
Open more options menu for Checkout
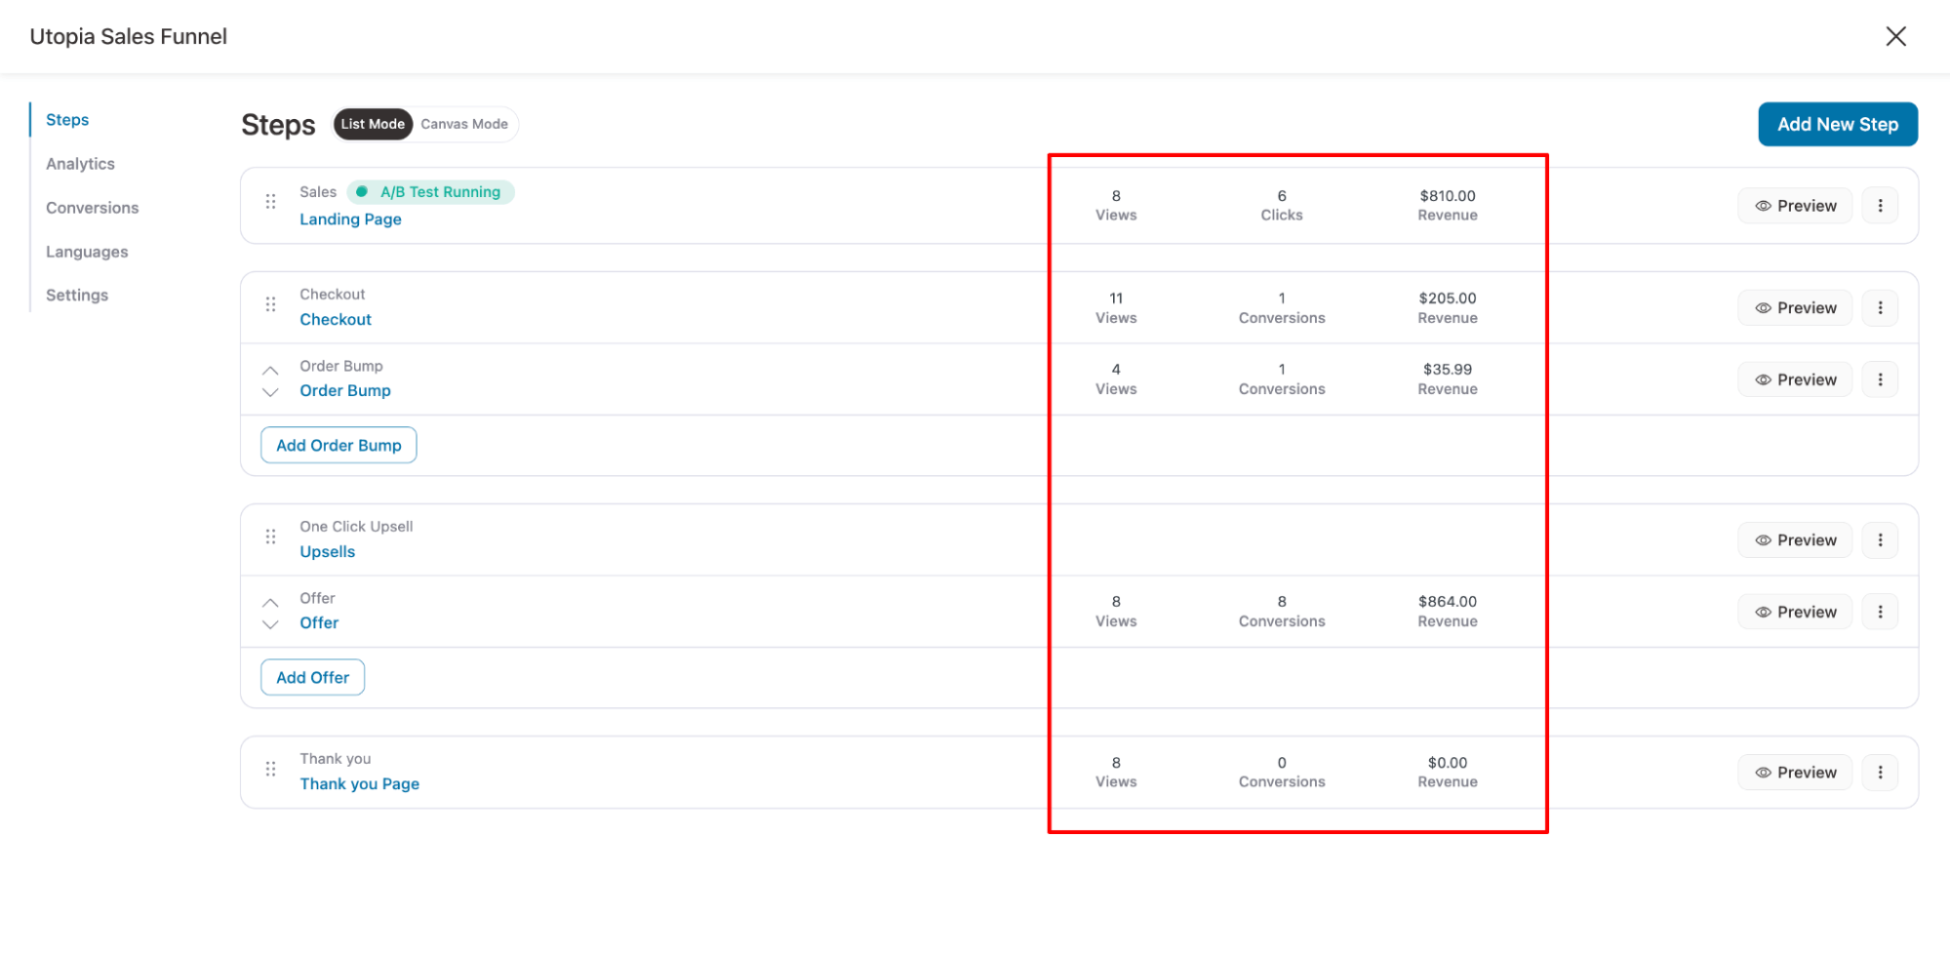click(1880, 308)
